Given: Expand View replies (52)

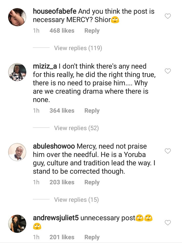Looking at the screenshot, I should [x=76, y=128].
